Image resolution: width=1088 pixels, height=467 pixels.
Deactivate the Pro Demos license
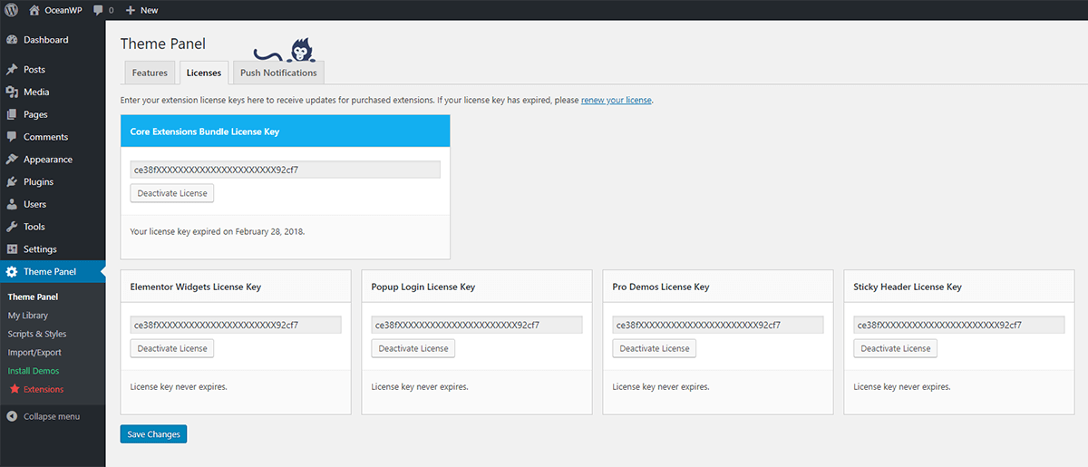(655, 348)
